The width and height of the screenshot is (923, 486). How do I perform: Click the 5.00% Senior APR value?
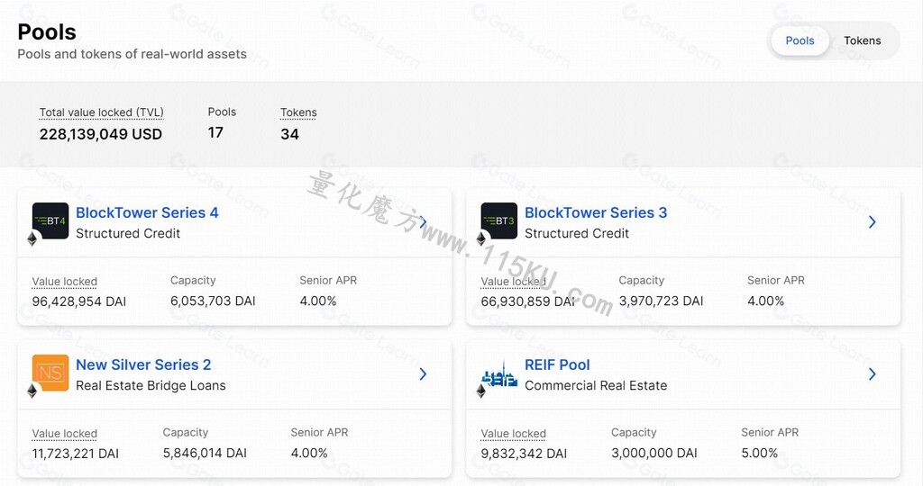pos(759,453)
